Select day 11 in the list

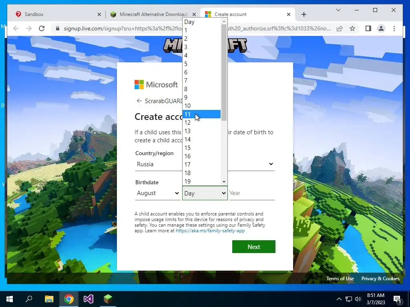(x=201, y=114)
